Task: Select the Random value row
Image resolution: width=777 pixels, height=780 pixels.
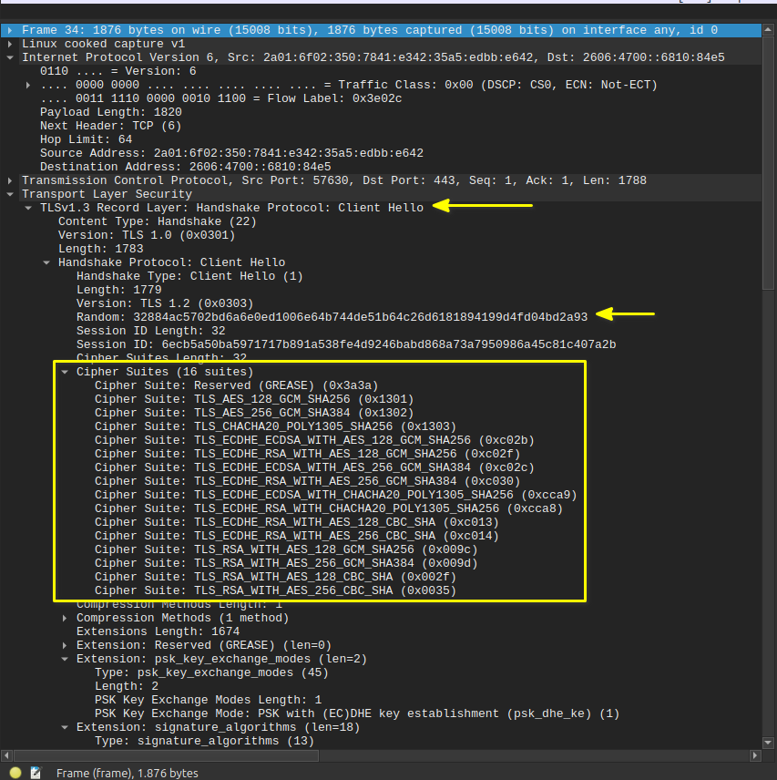Action: (x=332, y=317)
